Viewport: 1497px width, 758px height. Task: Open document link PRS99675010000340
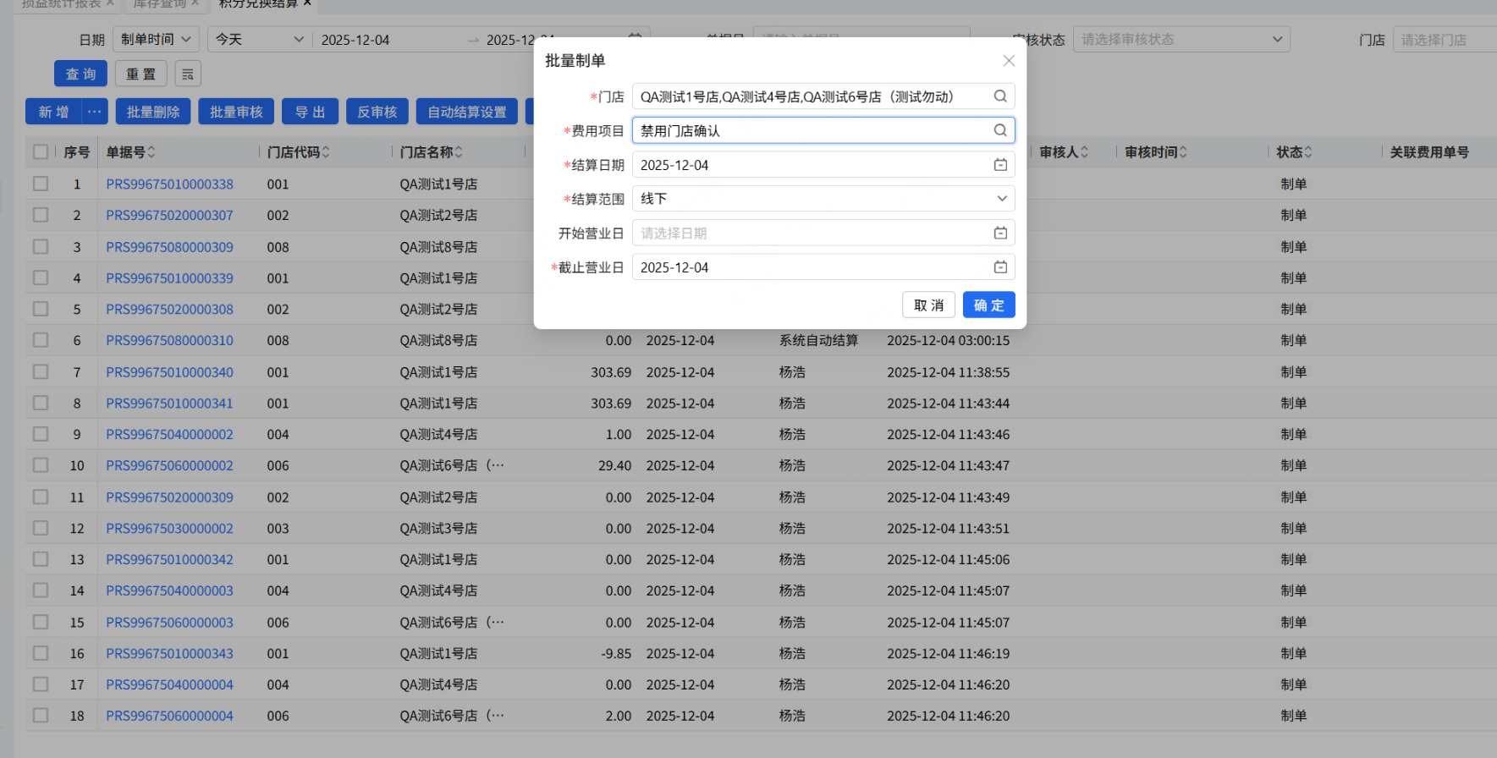(x=169, y=372)
